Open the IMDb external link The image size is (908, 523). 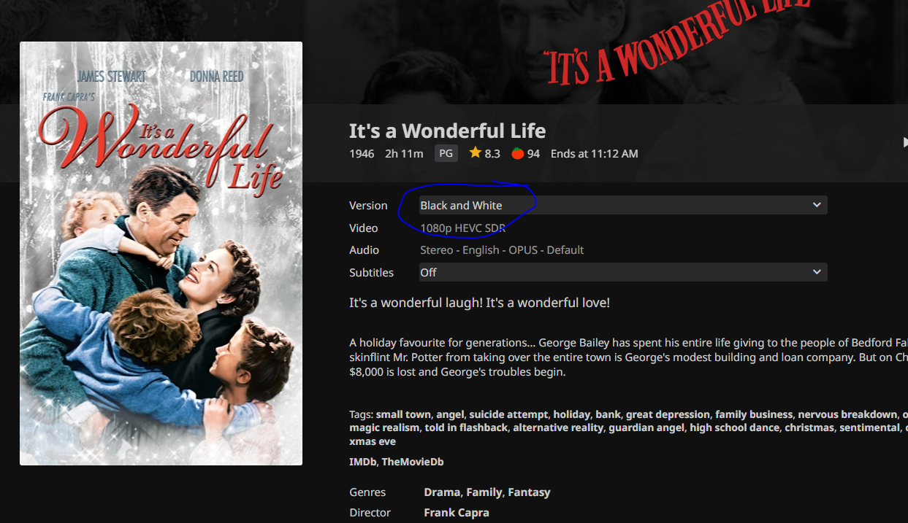[x=362, y=462]
